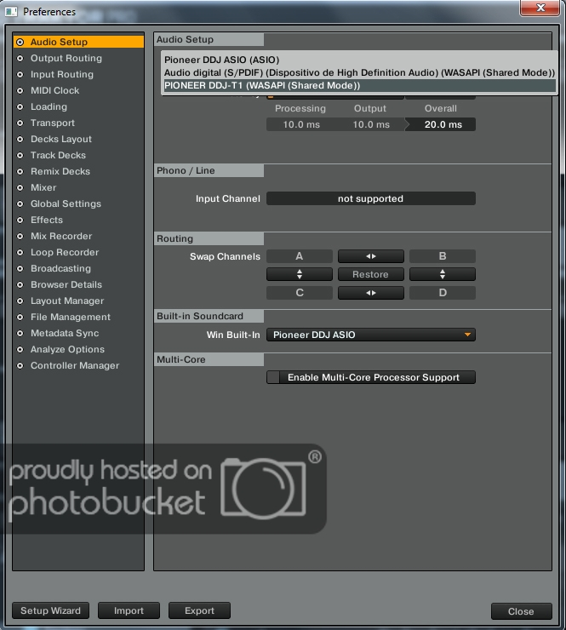The width and height of the screenshot is (566, 630).
Task: Click the bullet icon beside Controller Manager
Action: tap(20, 365)
